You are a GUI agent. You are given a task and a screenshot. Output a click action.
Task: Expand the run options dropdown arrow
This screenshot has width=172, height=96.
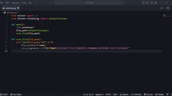[164, 8]
